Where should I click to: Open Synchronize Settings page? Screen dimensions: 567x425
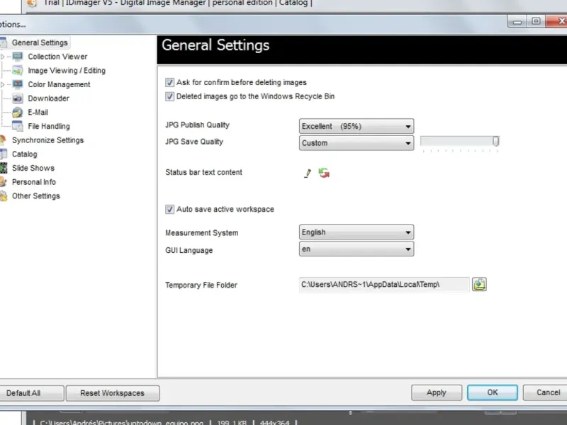click(x=47, y=140)
